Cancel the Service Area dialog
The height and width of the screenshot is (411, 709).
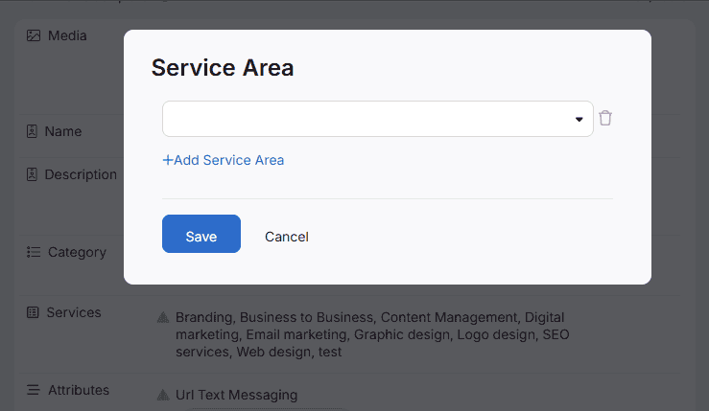(287, 237)
